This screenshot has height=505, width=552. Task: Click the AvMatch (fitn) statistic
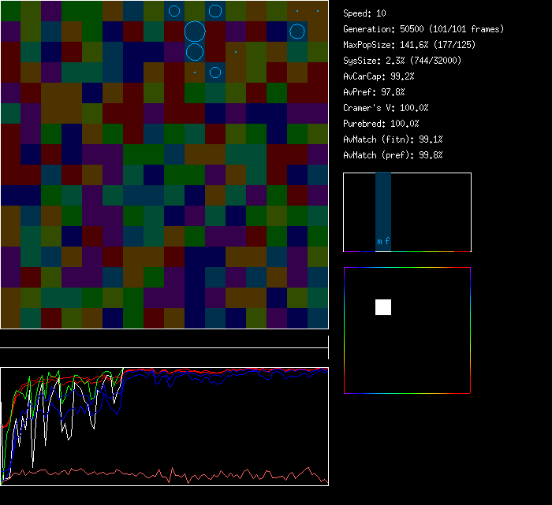[x=393, y=139]
